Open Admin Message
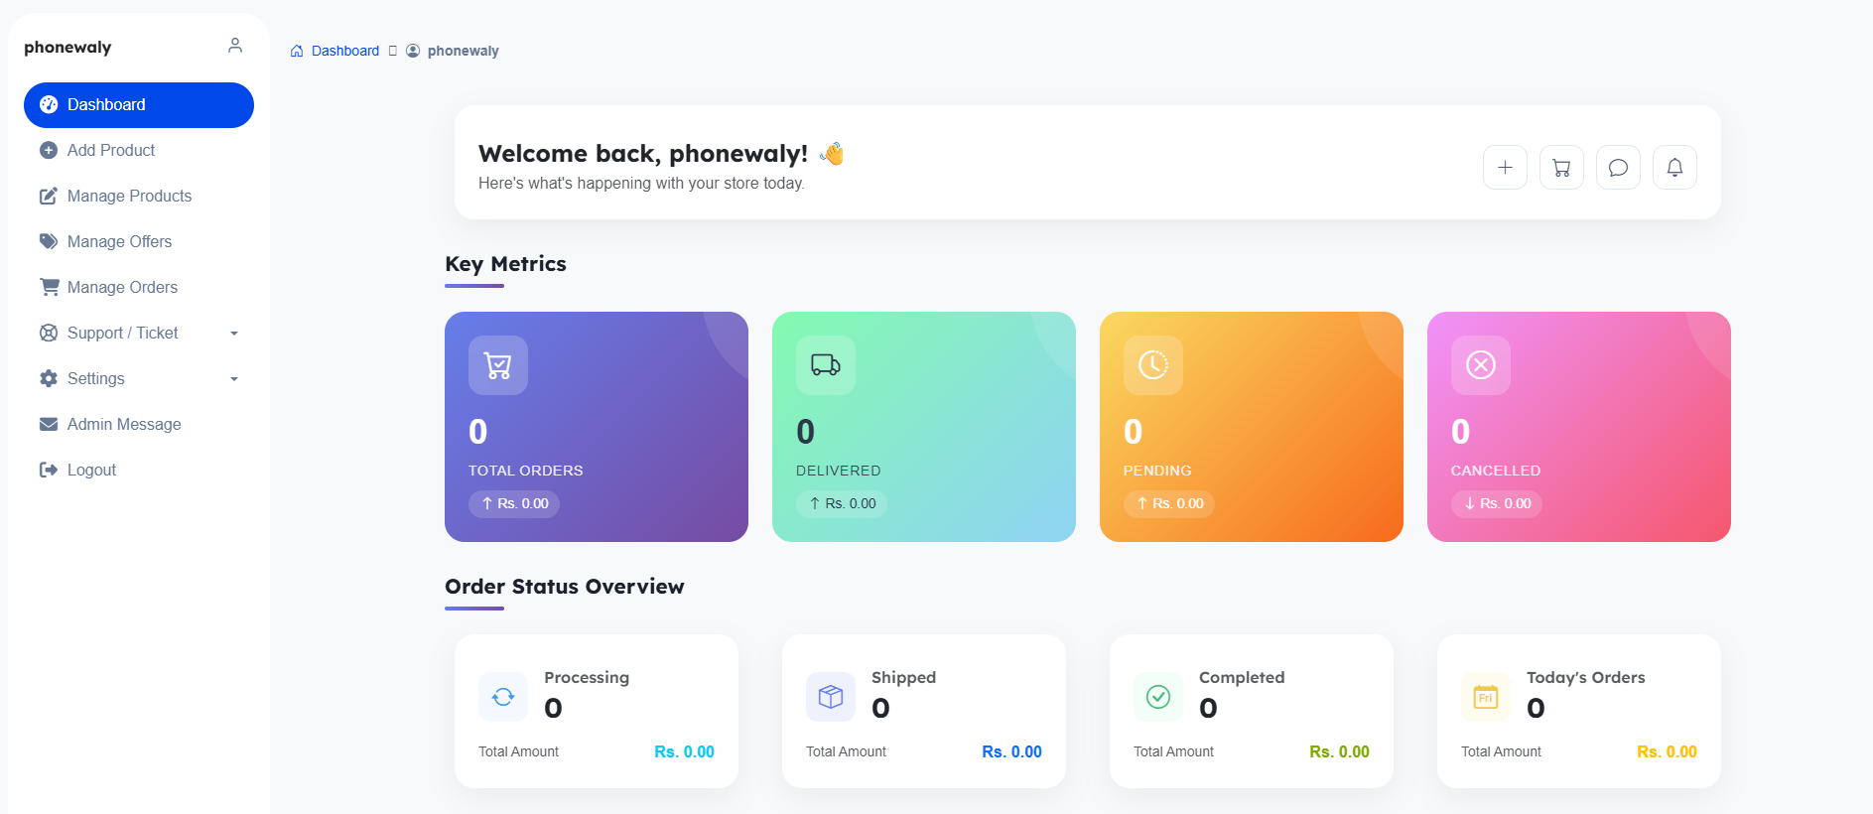The width and height of the screenshot is (1873, 814). click(x=139, y=425)
